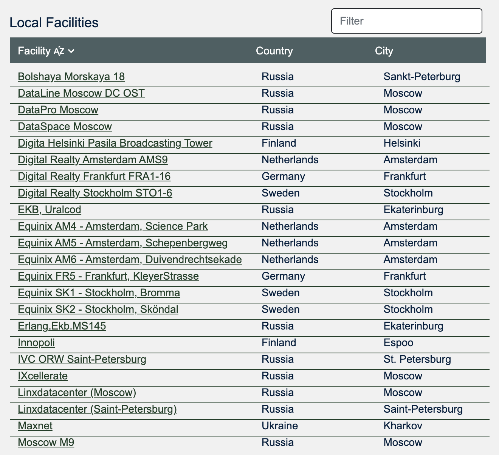This screenshot has height=455, width=499.
Task: Select the St. Petersburg city cell
Action: 417,359
